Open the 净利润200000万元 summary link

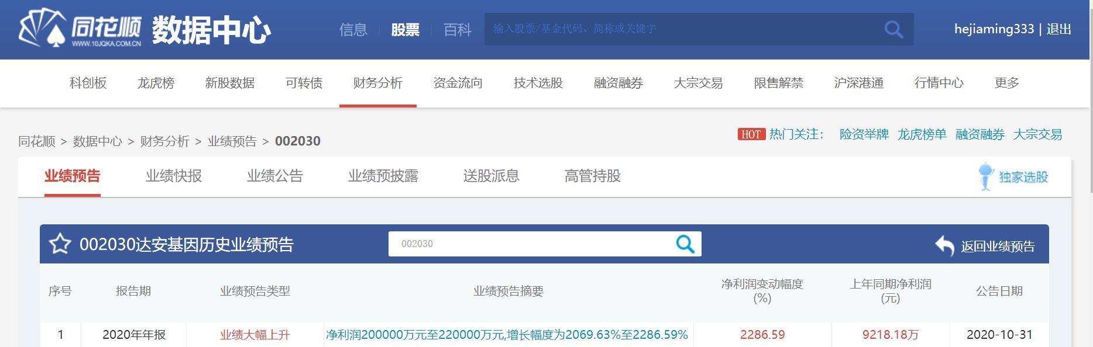pyautogui.click(x=507, y=335)
